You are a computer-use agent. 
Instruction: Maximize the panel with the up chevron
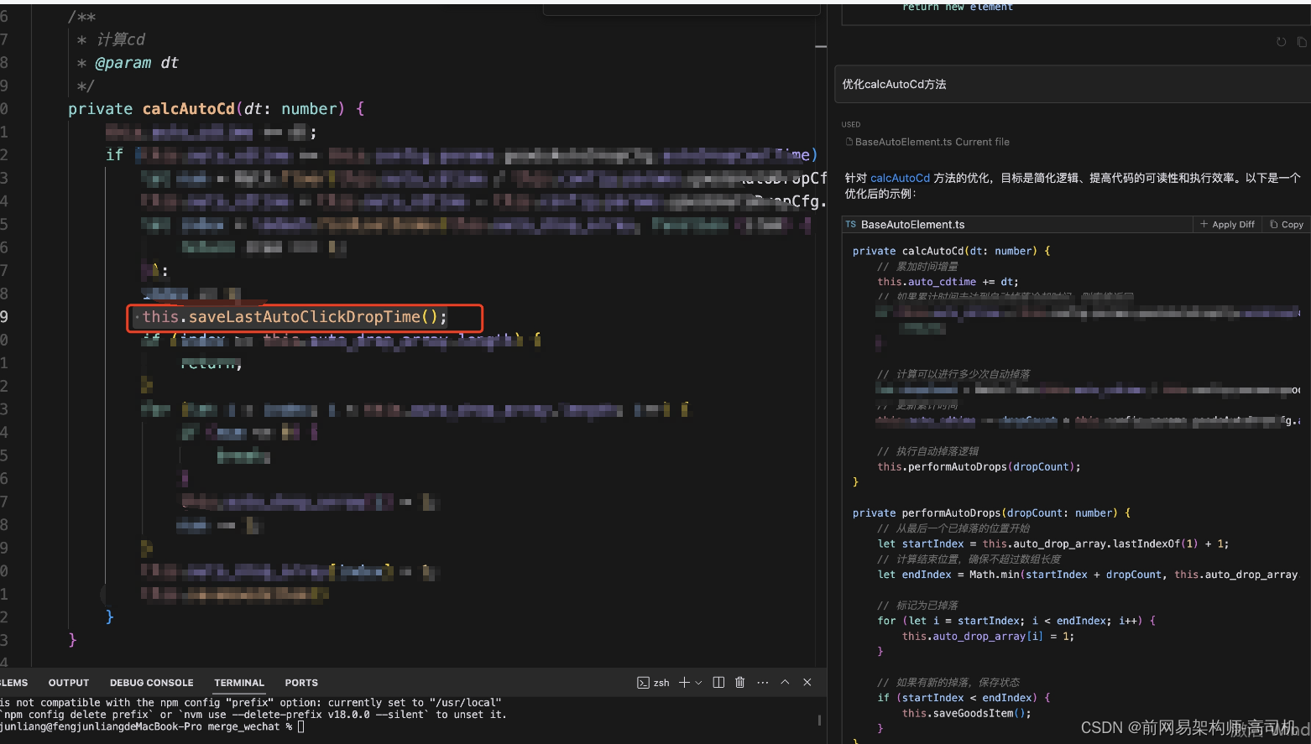[785, 683]
